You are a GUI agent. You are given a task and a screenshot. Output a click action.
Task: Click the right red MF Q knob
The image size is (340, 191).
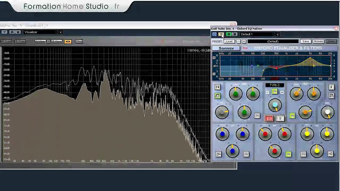(x=284, y=134)
